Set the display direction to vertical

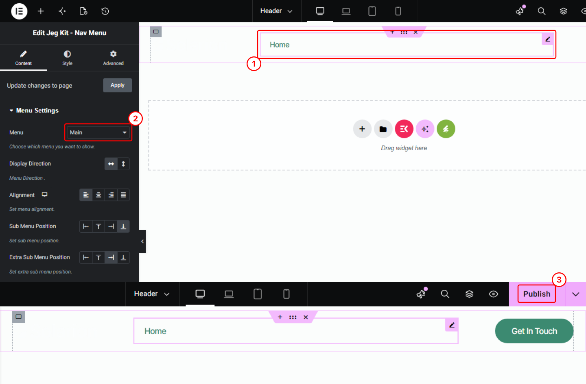(123, 164)
